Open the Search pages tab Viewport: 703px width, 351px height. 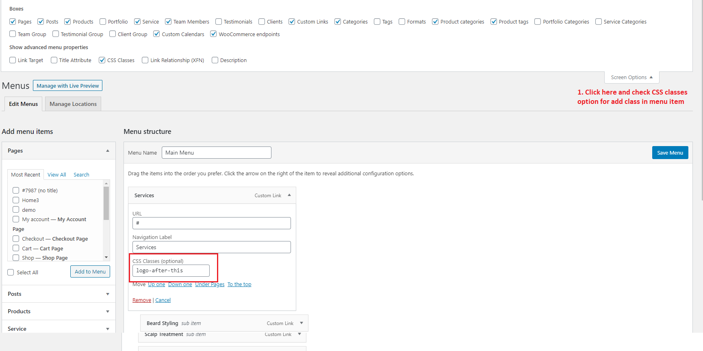tap(81, 174)
